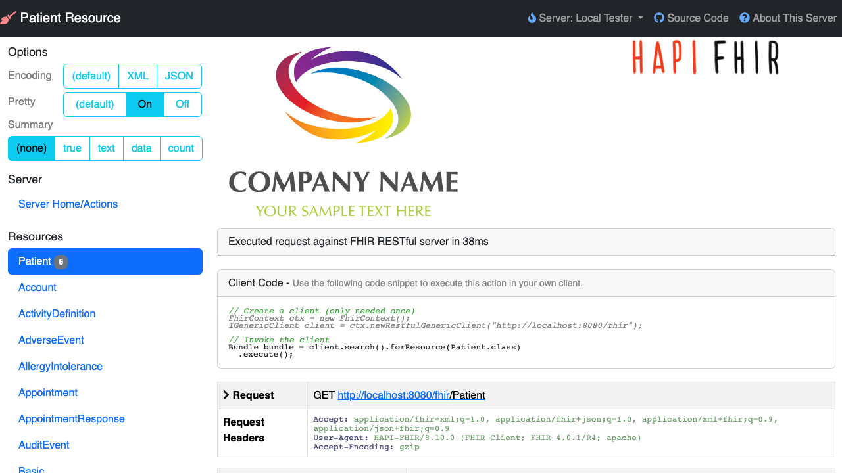Set Summary to text
This screenshot has height=473, width=842.
tap(107, 148)
